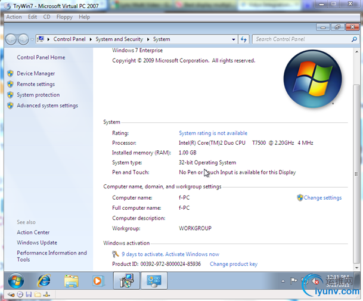
Task: Click the Back navigation arrow button
Action: (x=11, y=39)
